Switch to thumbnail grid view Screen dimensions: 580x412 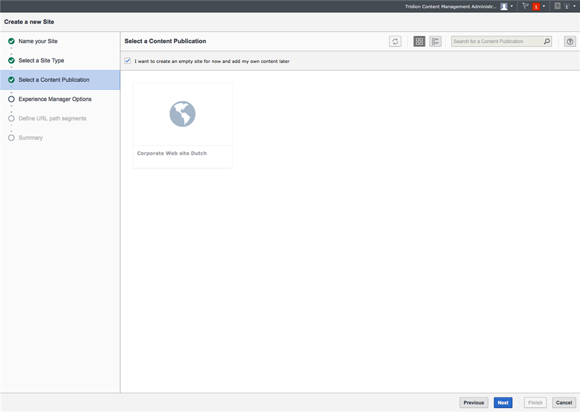tap(420, 41)
